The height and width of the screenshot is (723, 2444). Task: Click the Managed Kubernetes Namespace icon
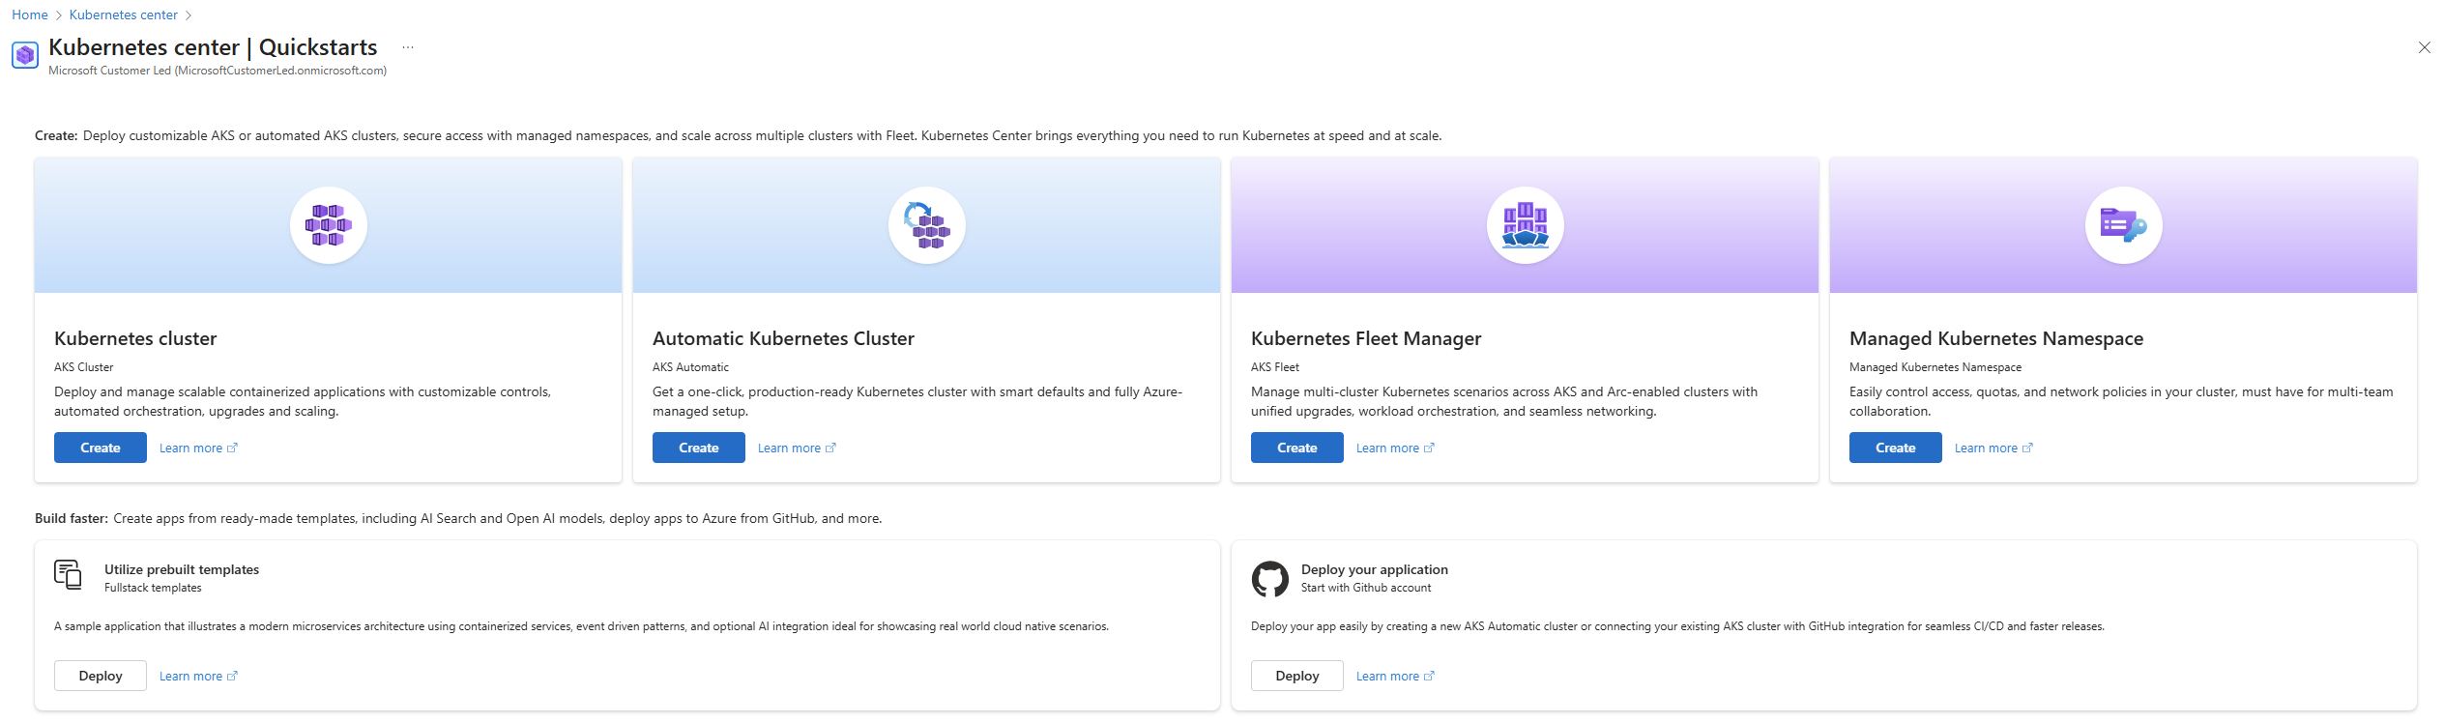pos(2123,225)
